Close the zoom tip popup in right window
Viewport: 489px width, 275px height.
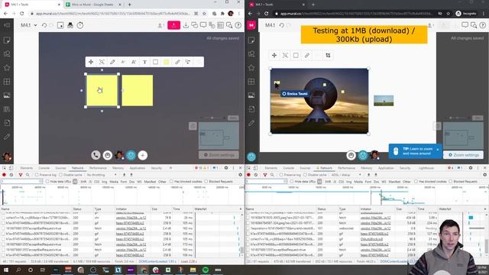pyautogui.click(x=438, y=150)
